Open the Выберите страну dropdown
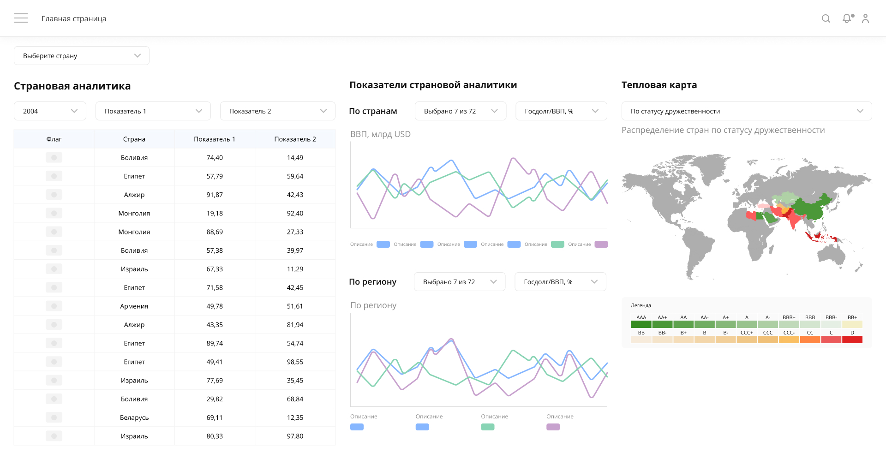Screen dimensions: 886x459 click(82, 56)
